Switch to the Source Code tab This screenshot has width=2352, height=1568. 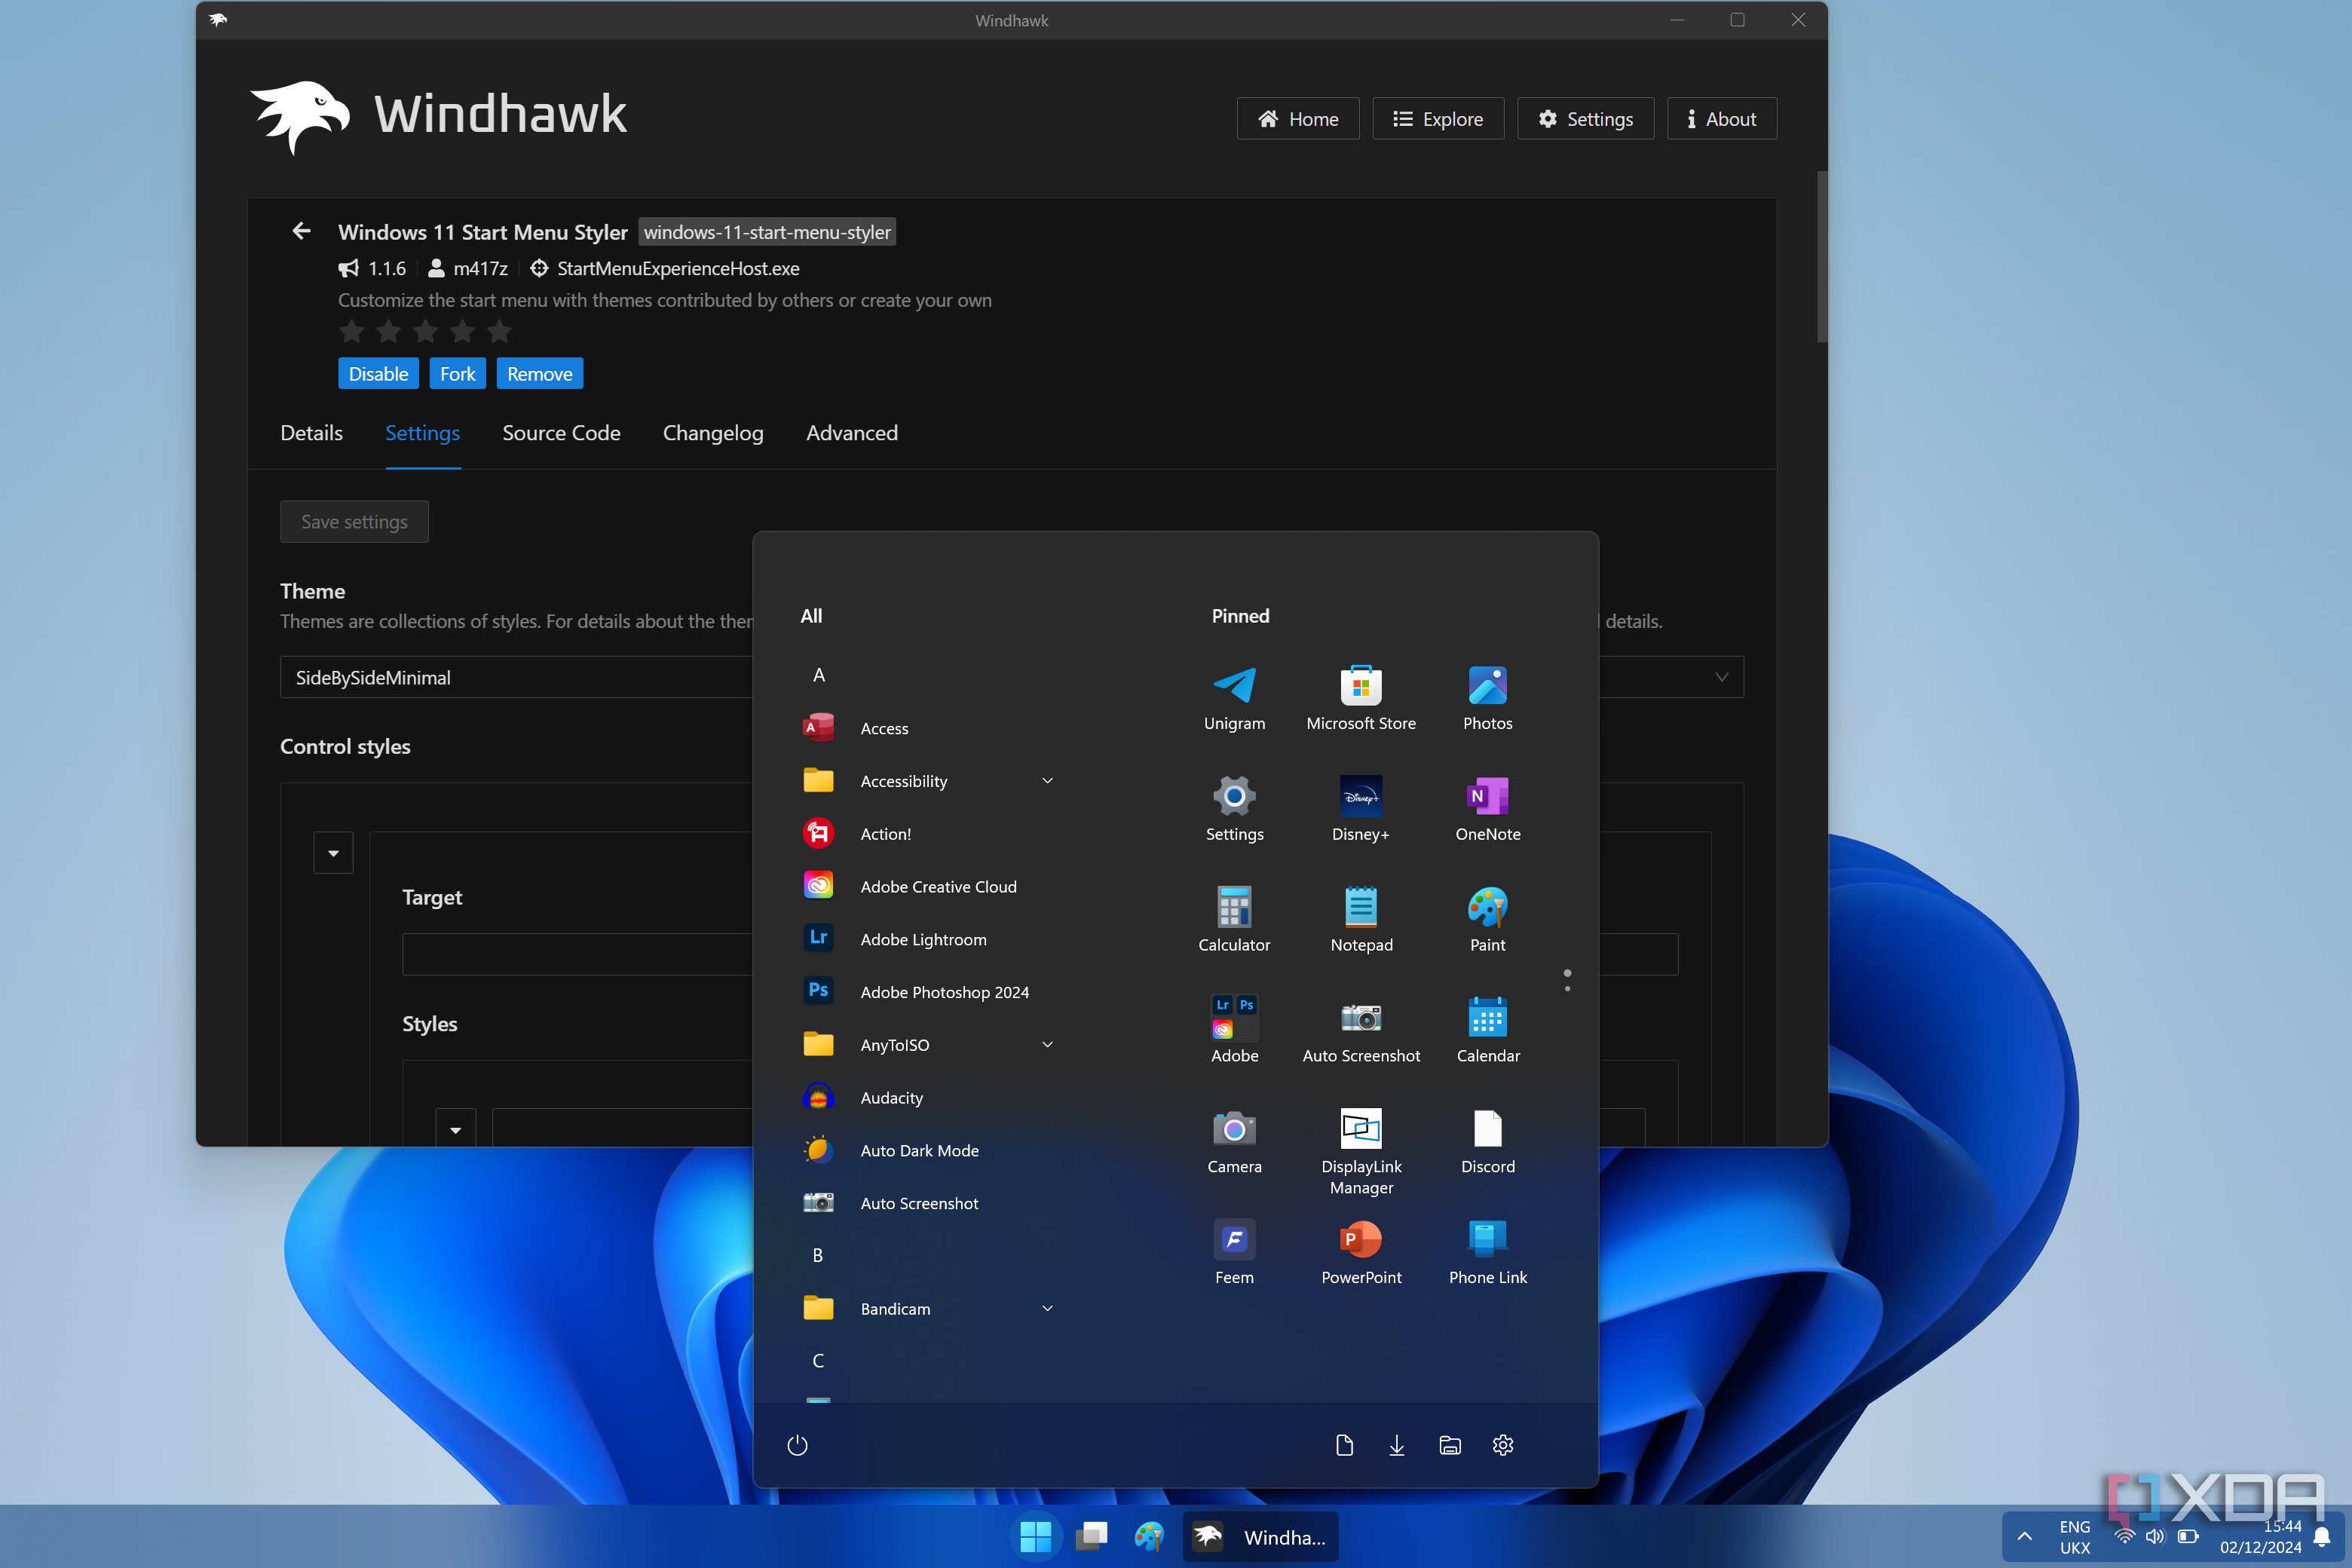561,433
